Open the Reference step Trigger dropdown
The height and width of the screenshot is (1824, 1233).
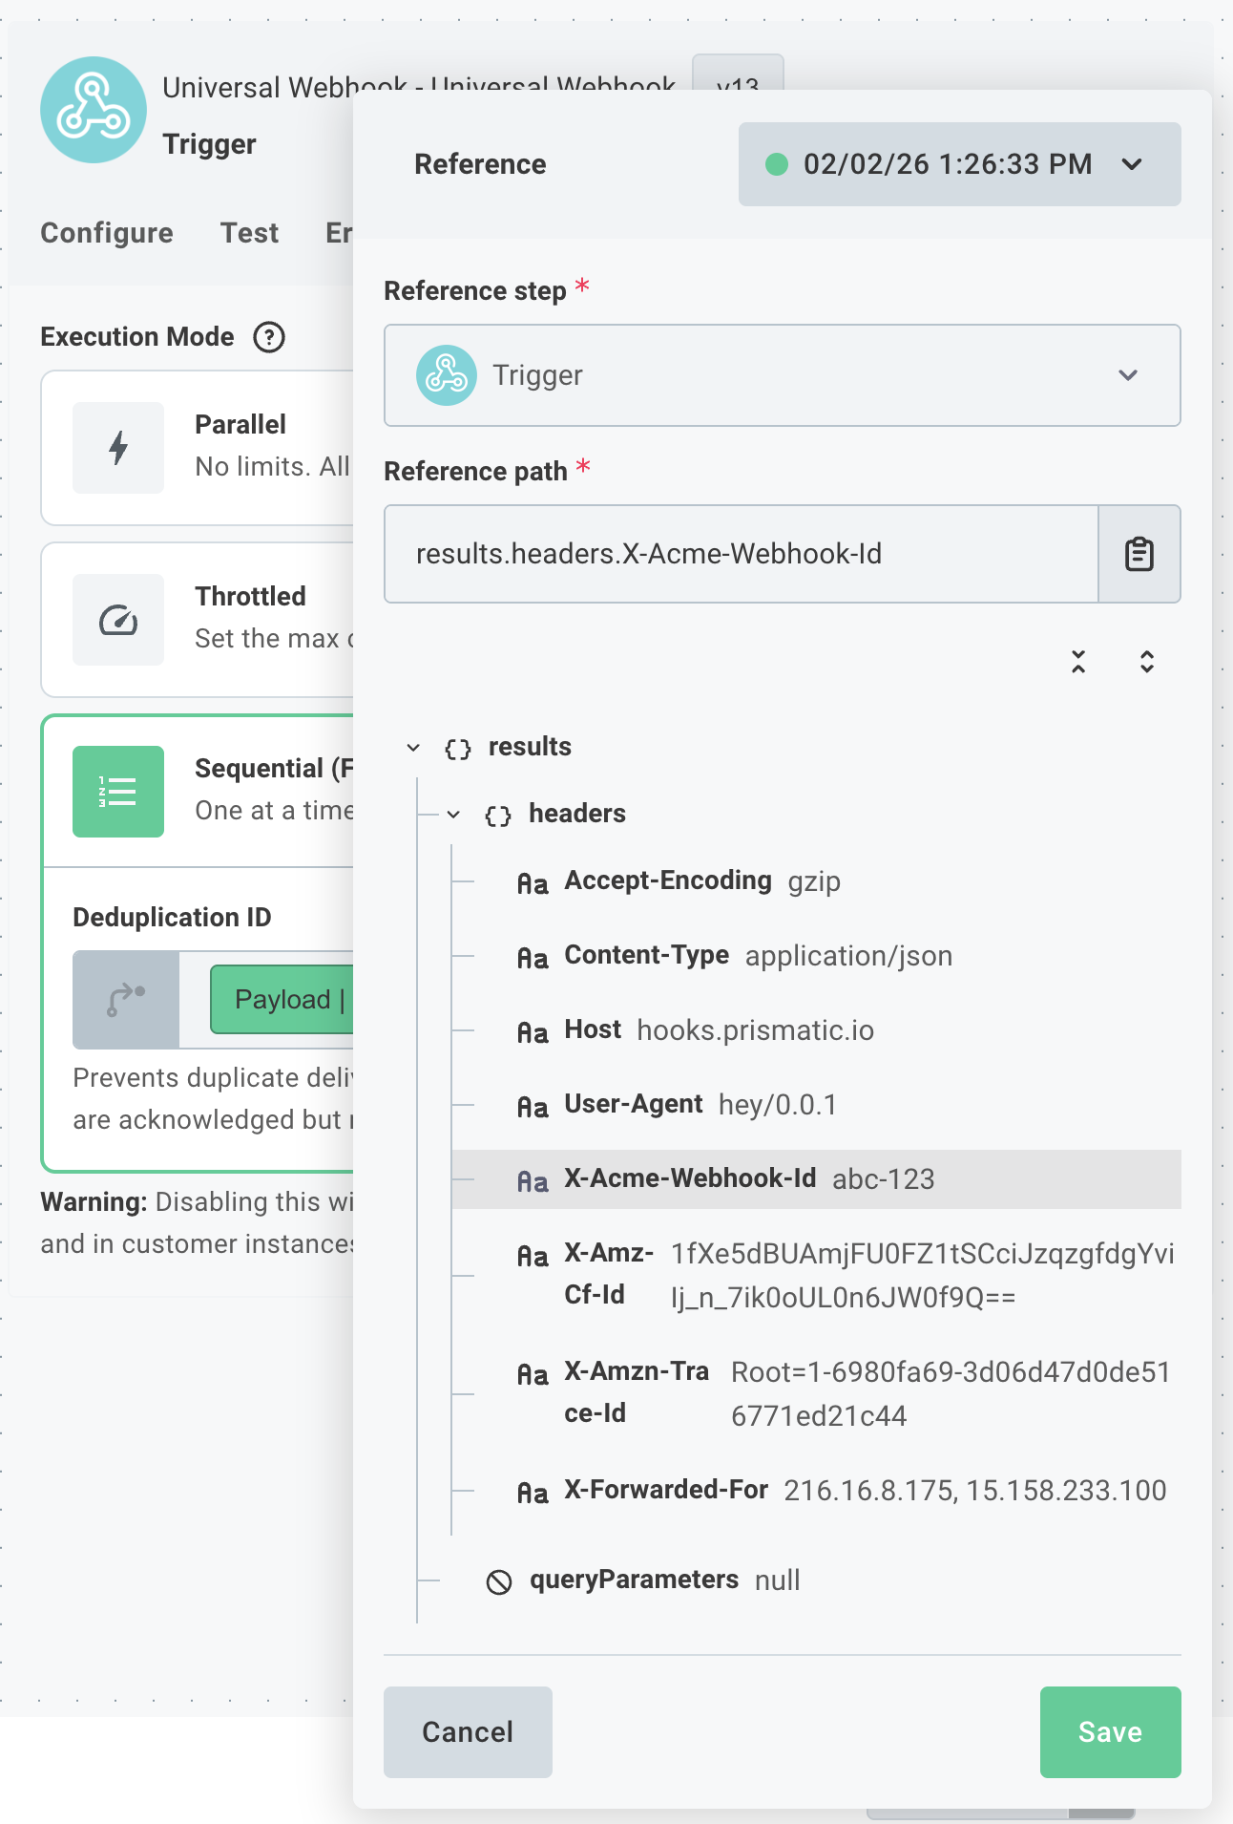click(782, 375)
